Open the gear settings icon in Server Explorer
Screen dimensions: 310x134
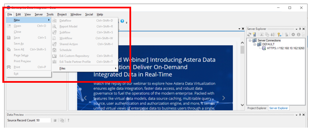point(293,35)
